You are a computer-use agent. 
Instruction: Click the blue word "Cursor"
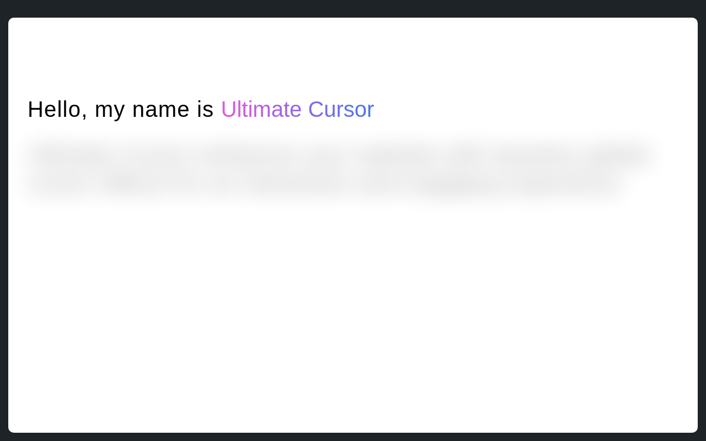pyautogui.click(x=341, y=110)
